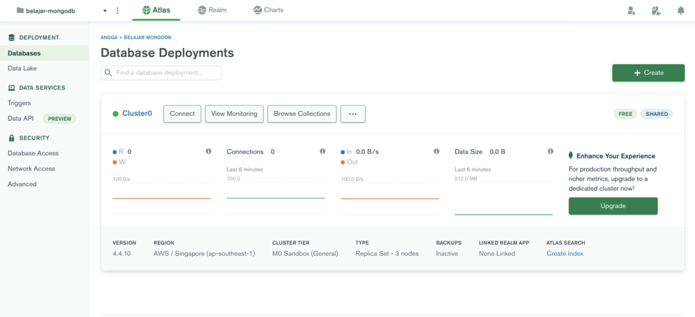Click the search magnifier icon
Image resolution: width=695 pixels, height=317 pixels.
pyautogui.click(x=108, y=73)
